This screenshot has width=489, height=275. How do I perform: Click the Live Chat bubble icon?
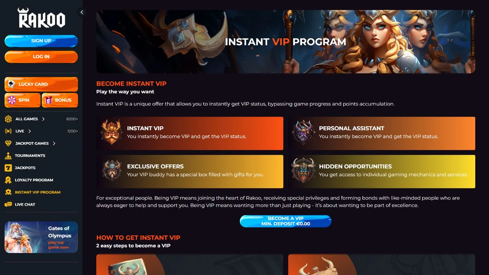[x=8, y=204]
